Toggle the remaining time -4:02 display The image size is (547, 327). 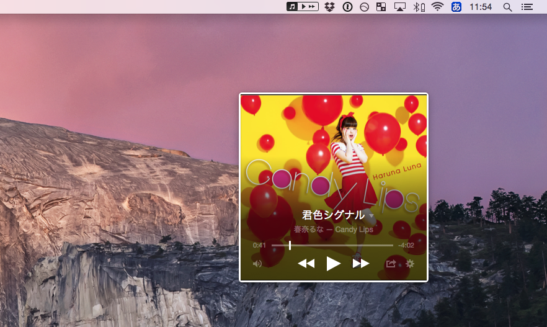tap(406, 245)
